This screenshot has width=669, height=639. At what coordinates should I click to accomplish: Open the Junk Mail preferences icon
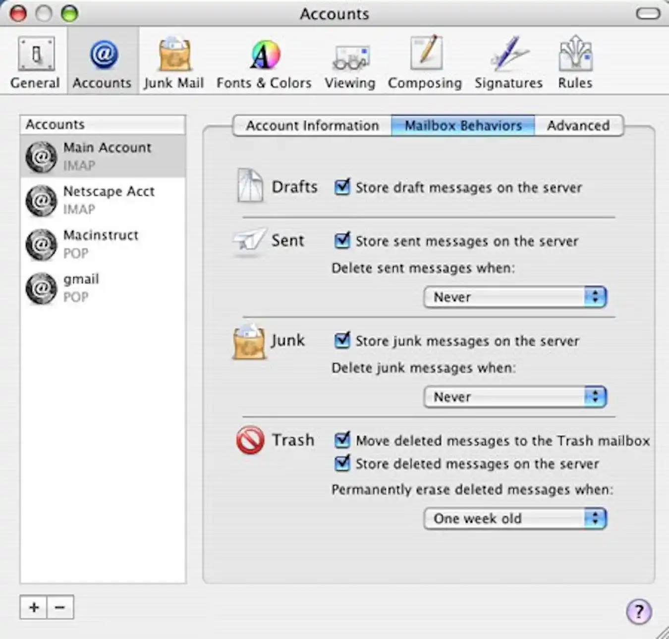[x=173, y=59]
